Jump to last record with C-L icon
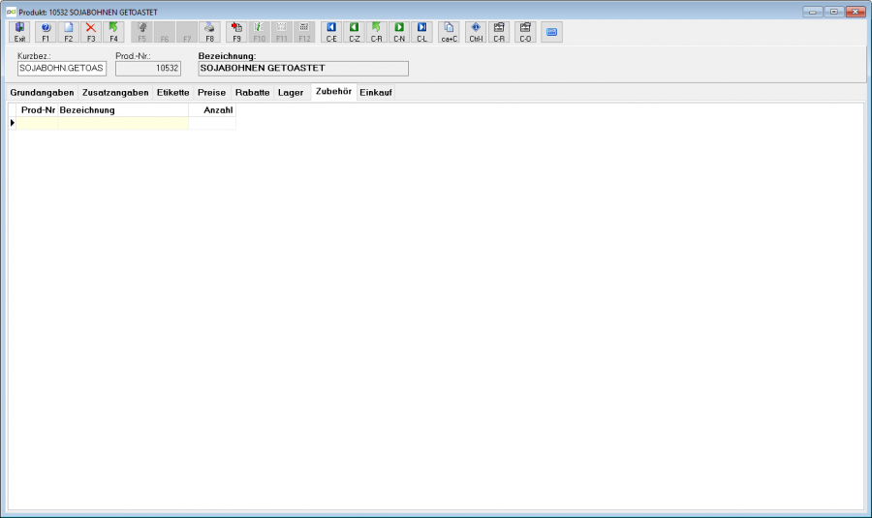This screenshot has height=518, width=872. [x=422, y=32]
